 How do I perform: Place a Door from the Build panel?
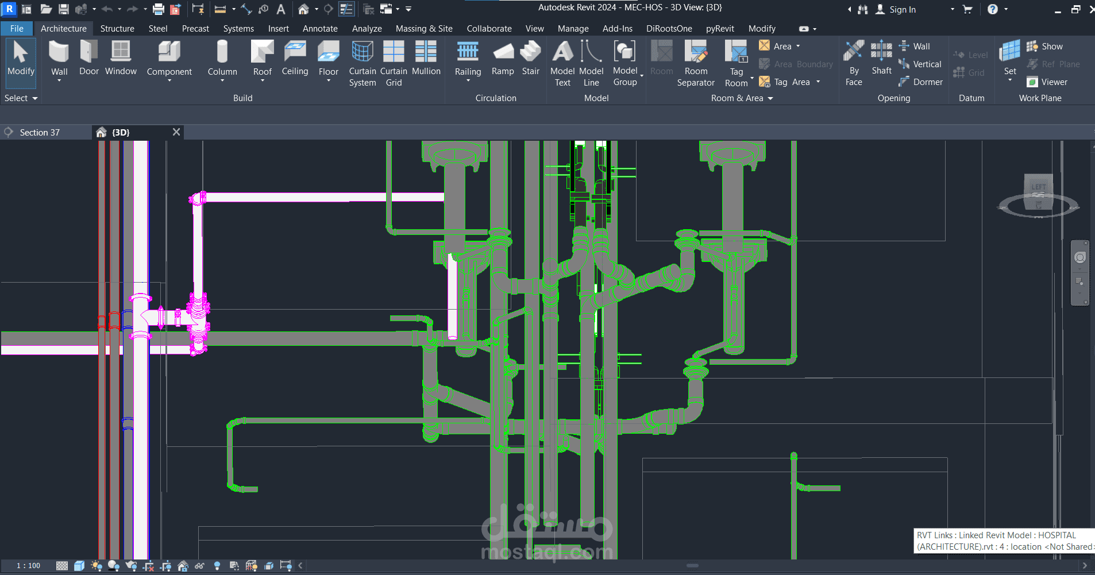click(89, 59)
